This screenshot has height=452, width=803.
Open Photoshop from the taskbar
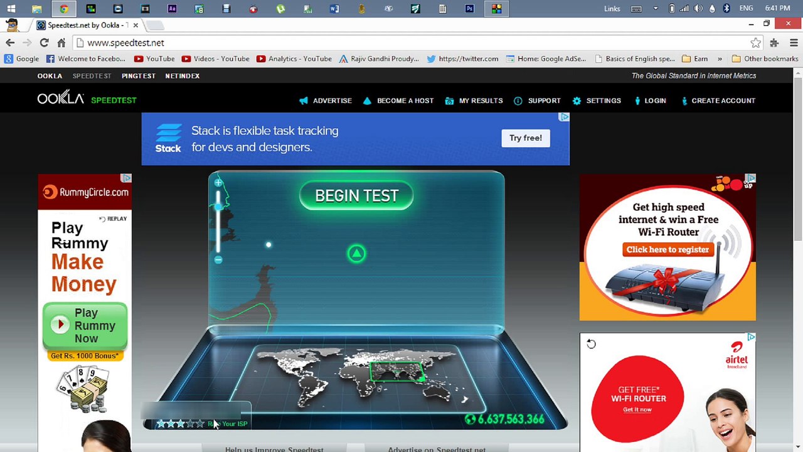point(469,9)
